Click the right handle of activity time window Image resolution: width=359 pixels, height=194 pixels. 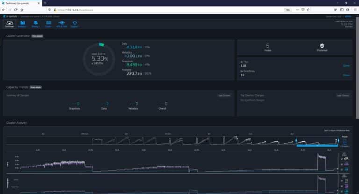[x=338, y=140]
